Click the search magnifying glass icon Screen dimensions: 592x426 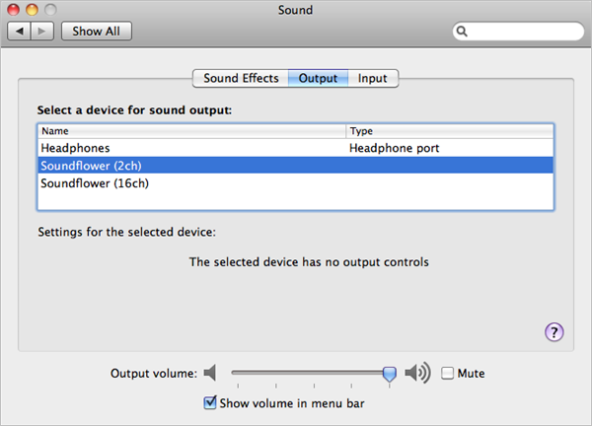click(463, 32)
